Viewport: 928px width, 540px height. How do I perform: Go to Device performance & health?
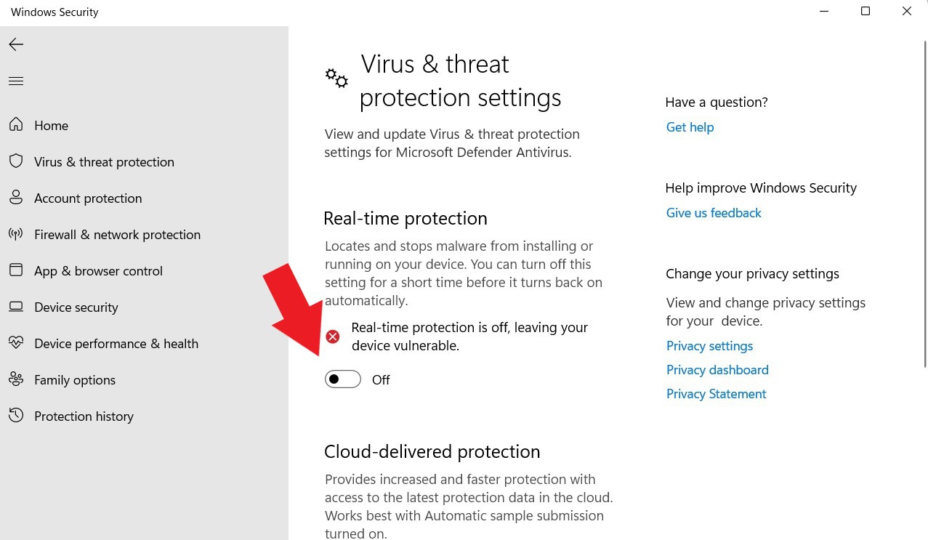click(116, 344)
